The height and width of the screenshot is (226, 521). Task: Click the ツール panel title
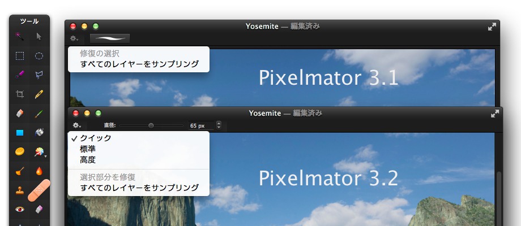(x=29, y=21)
